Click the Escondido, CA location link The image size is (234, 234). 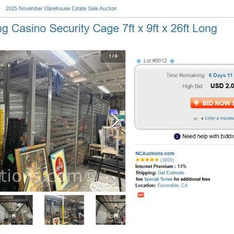173,185
